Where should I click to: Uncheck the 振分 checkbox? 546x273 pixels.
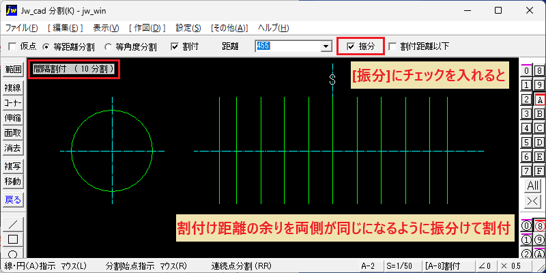tap(351, 46)
